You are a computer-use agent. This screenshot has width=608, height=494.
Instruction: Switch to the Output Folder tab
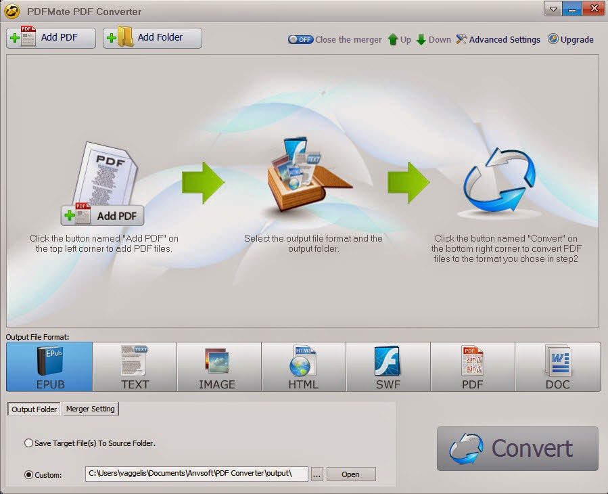click(x=34, y=409)
